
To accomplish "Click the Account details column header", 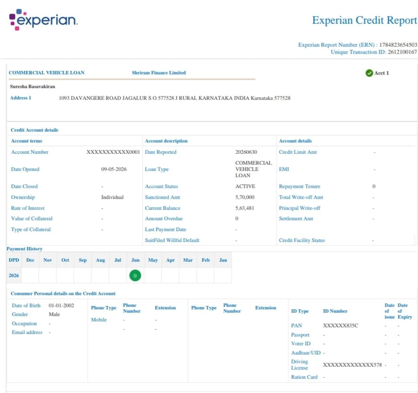I will click(295, 141).
